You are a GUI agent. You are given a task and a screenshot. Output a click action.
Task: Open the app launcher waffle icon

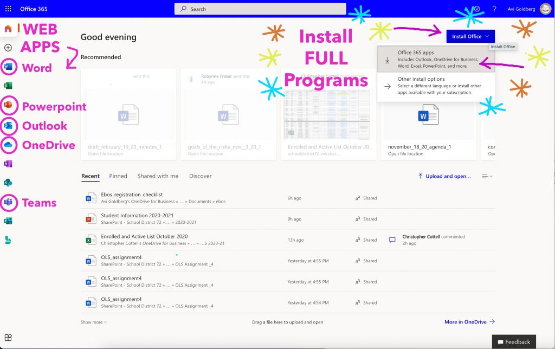coord(8,9)
